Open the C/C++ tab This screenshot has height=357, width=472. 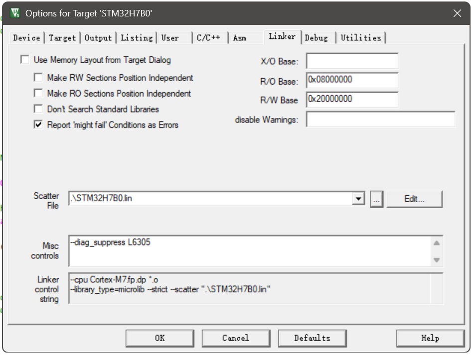click(208, 38)
